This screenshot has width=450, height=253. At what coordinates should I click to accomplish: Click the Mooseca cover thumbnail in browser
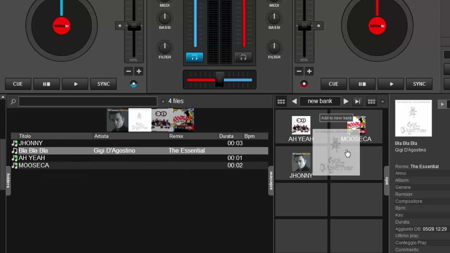[183, 120]
